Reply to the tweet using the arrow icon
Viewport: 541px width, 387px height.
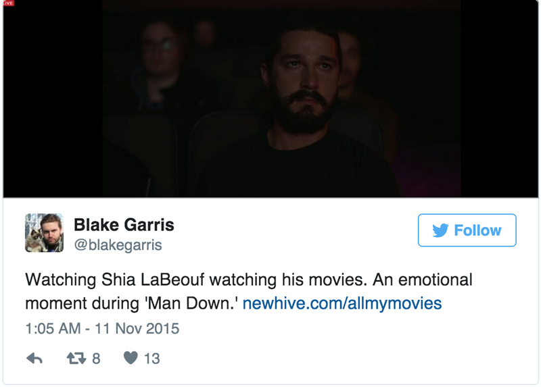click(x=34, y=359)
